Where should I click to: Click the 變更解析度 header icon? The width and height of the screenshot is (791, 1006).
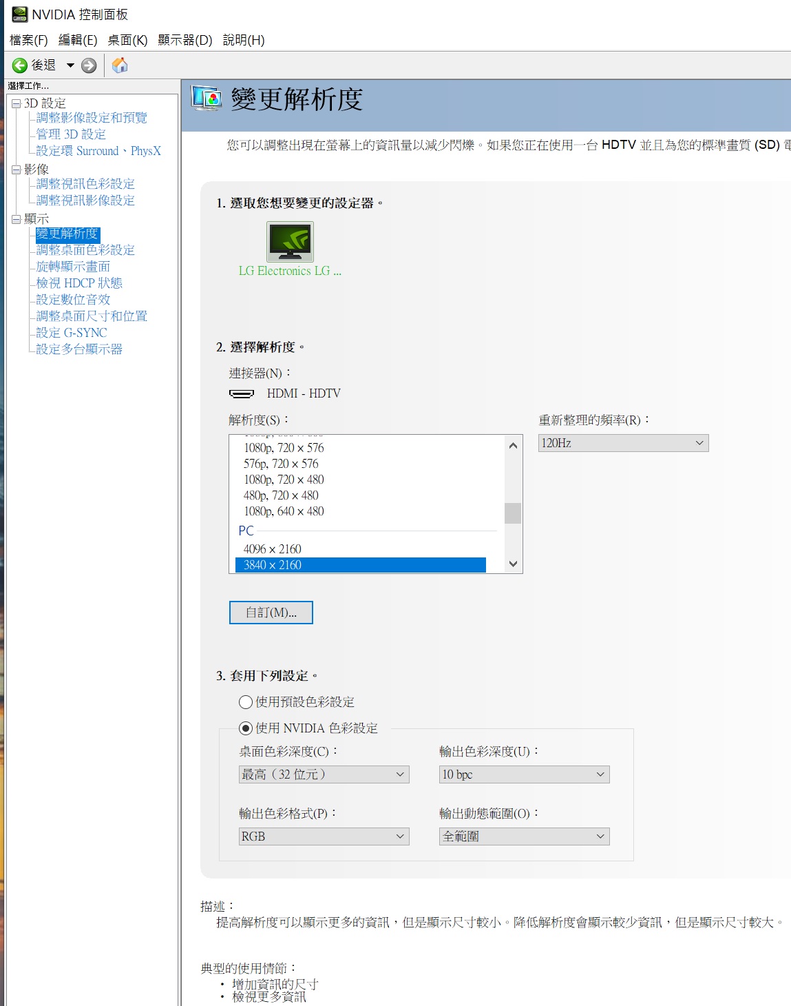(207, 99)
